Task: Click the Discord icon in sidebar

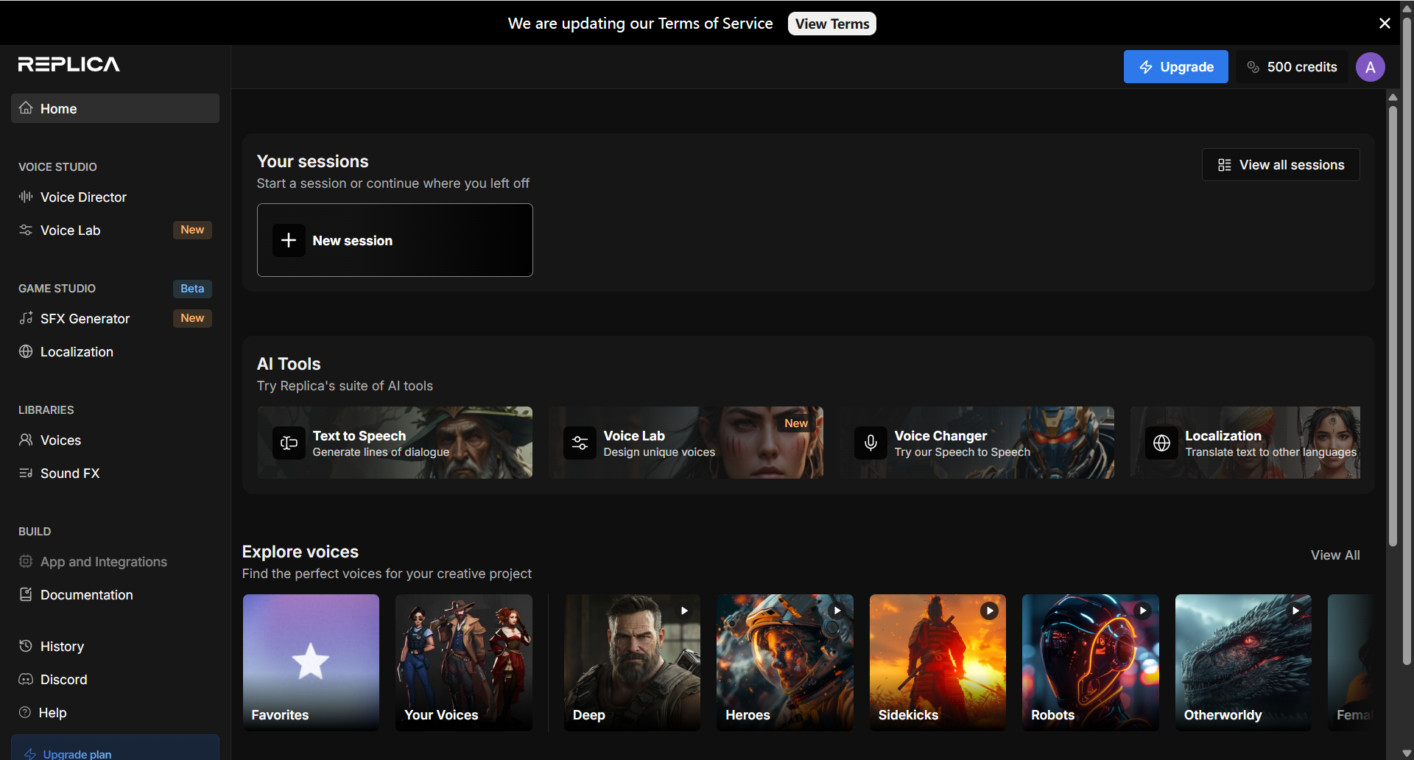Action: point(26,679)
